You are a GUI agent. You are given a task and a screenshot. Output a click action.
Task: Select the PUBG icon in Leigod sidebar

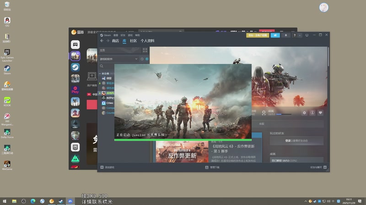75,102
